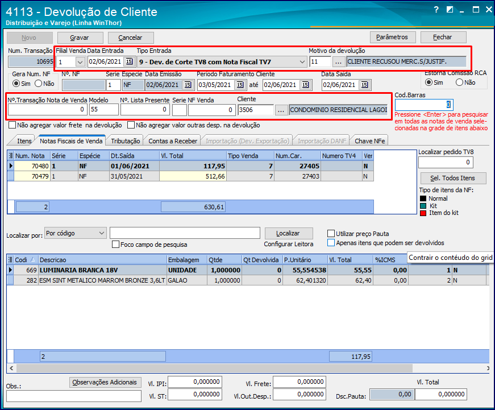495x410 pixels.
Task: Focus the Modelo field with 55
Action: point(104,110)
